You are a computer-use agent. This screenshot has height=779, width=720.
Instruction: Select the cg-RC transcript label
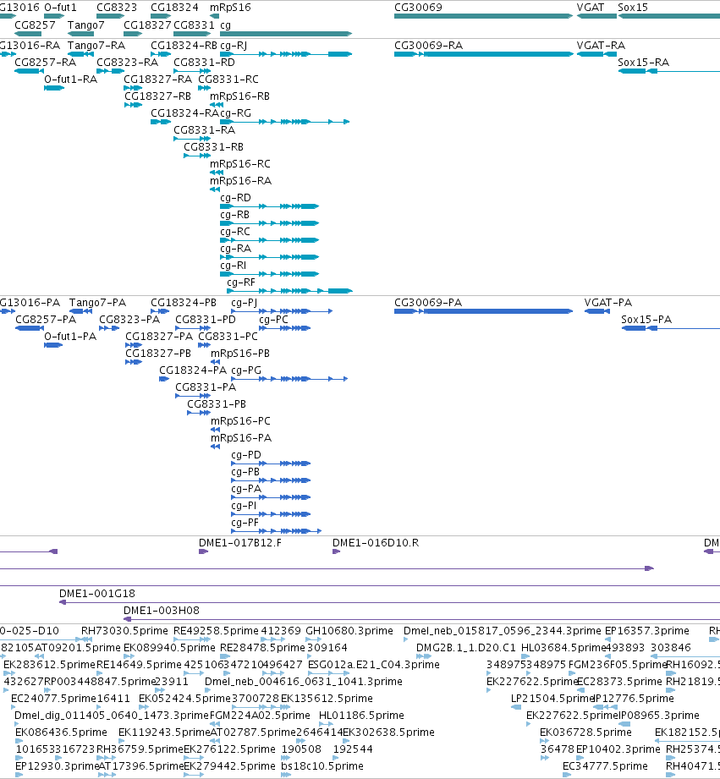tap(235, 232)
